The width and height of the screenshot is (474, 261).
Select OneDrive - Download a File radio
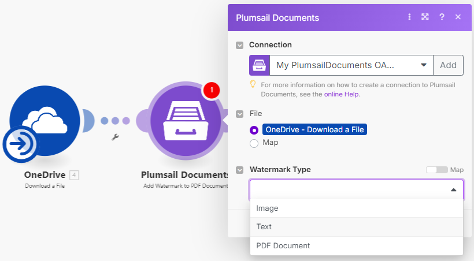[254, 130]
